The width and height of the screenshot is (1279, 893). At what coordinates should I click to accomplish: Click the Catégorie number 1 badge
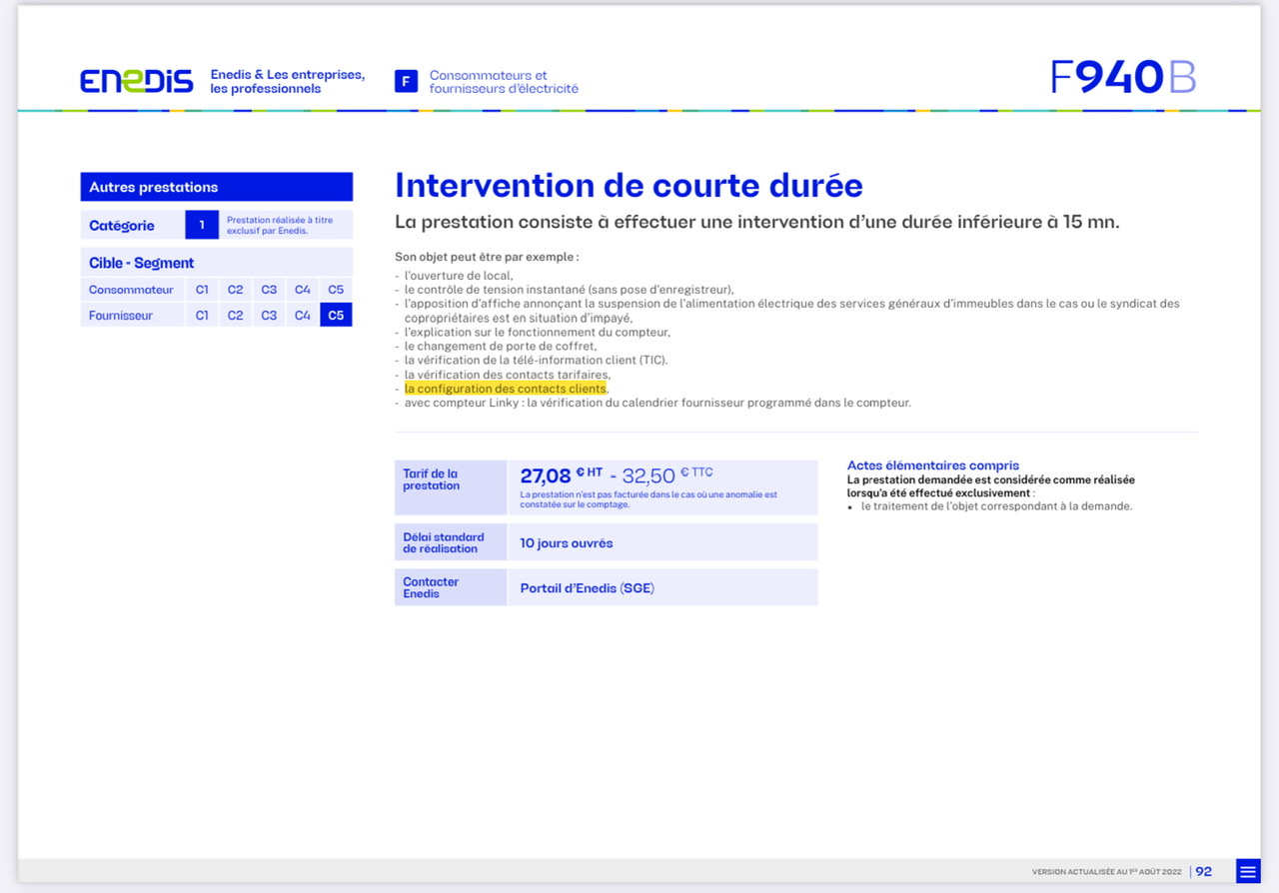click(x=202, y=225)
